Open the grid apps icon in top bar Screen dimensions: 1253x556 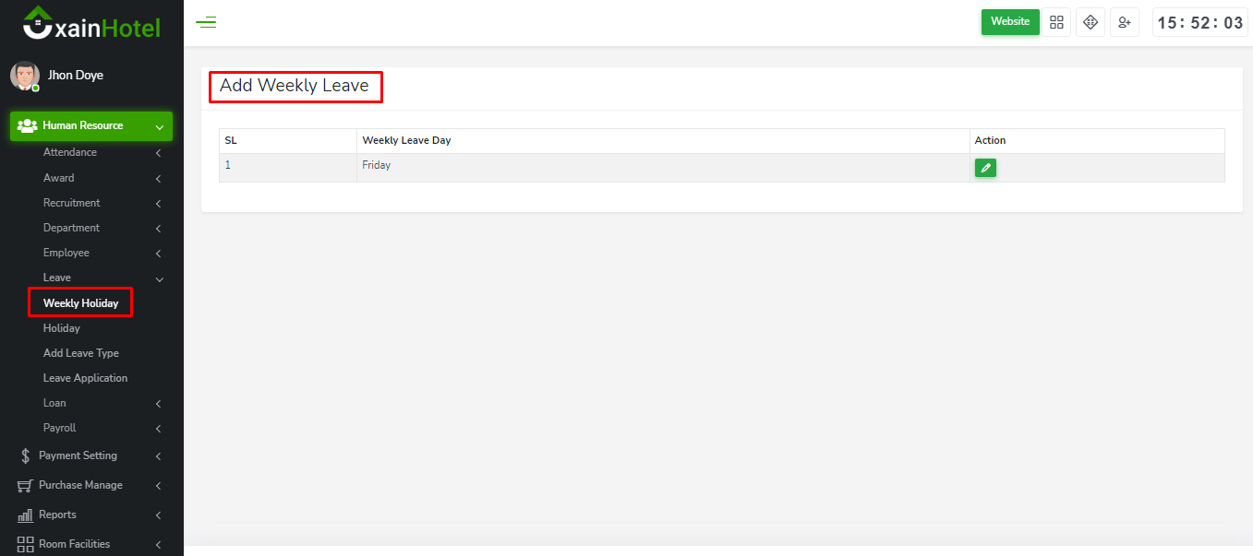[x=1056, y=22]
